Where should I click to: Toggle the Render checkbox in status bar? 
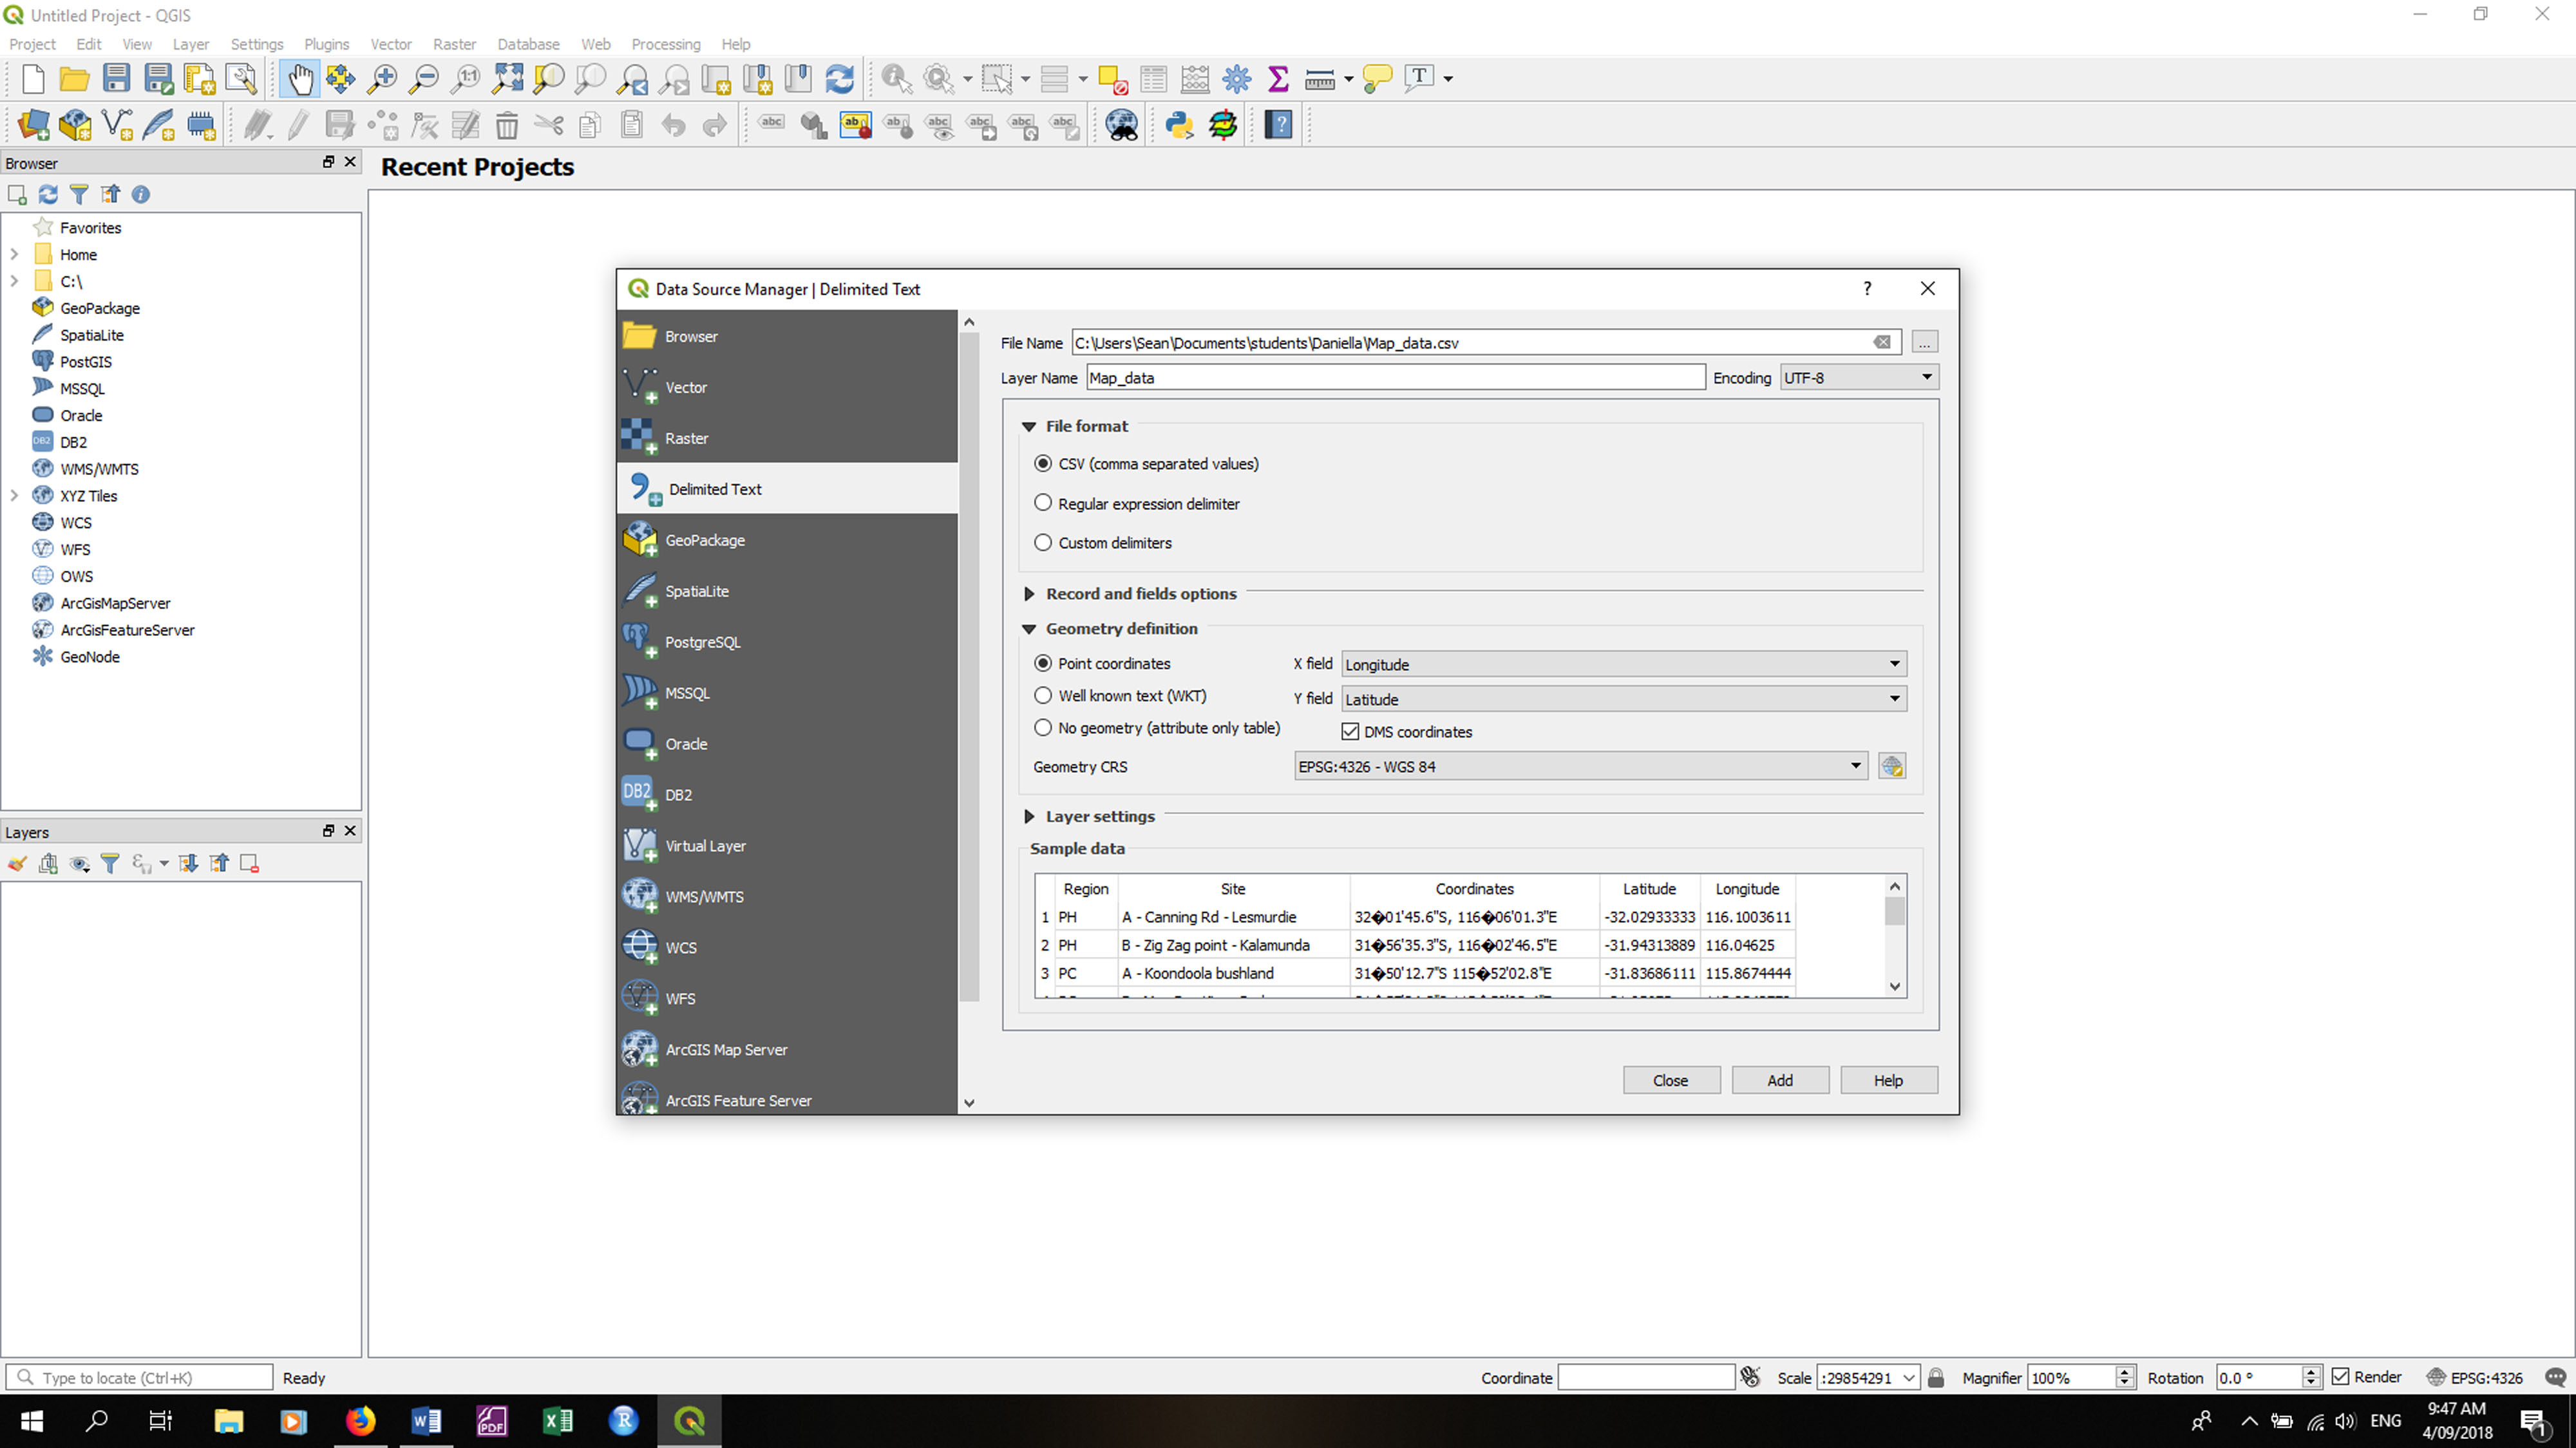point(2341,1377)
